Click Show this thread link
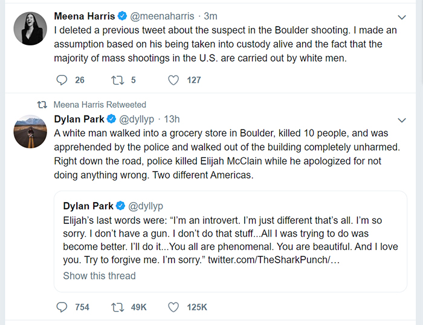 [x=99, y=276]
